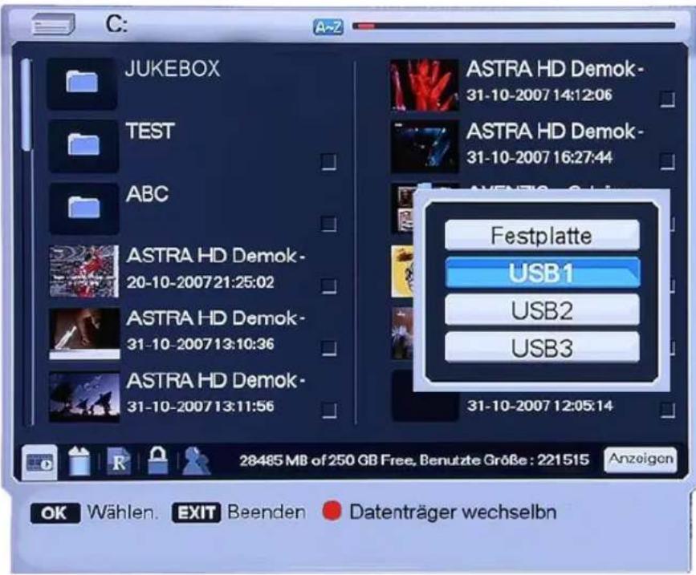Tick checkbox for recording dated 31-10-2007 12:05:14
The image size is (696, 575).
[x=667, y=411]
